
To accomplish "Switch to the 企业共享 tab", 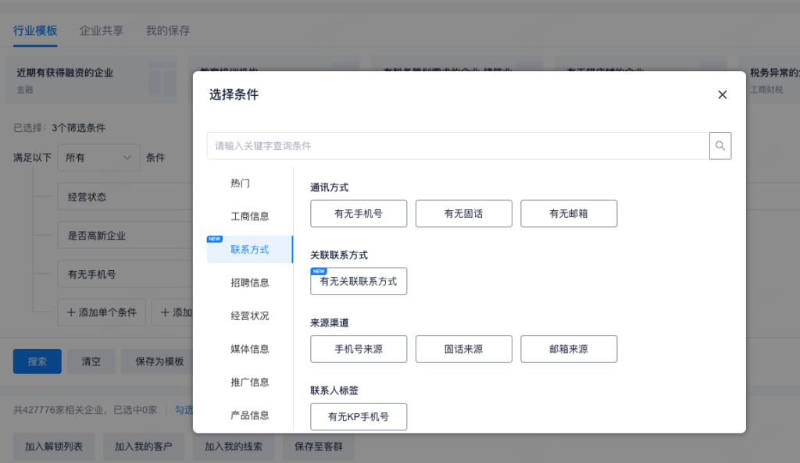I will click(102, 31).
